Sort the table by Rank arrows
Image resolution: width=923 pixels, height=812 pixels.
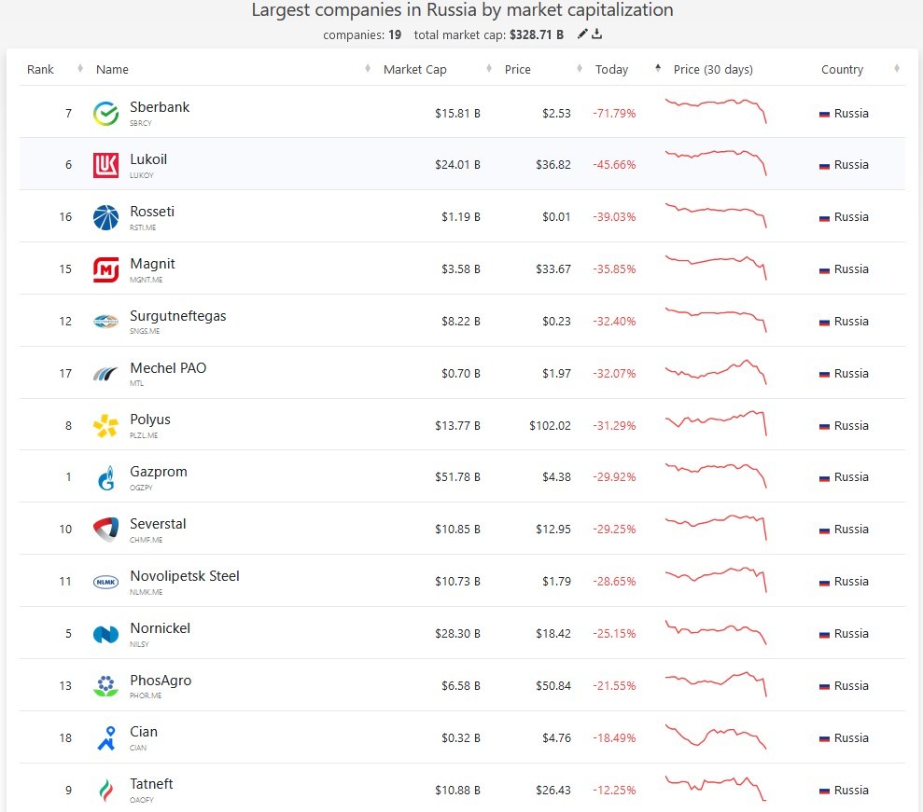(x=80, y=69)
